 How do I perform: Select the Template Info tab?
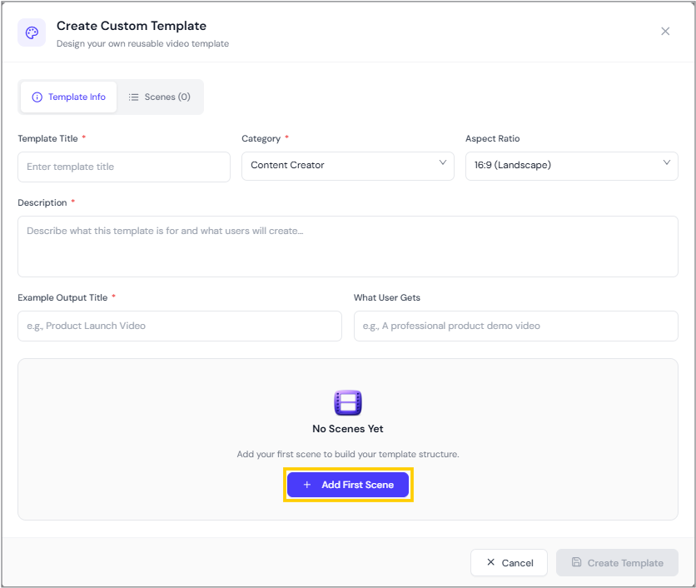(68, 97)
